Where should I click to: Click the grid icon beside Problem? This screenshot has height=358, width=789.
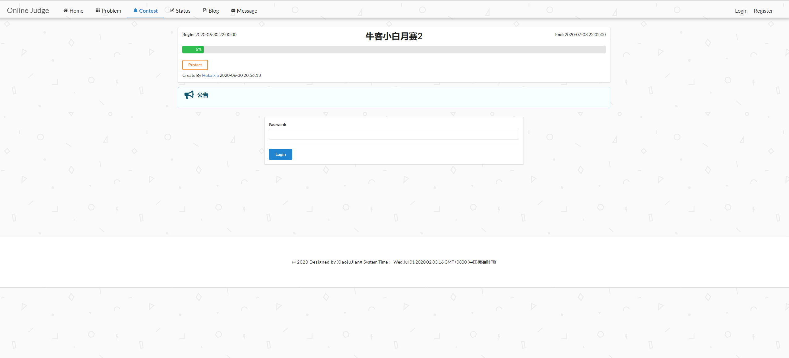(97, 10)
